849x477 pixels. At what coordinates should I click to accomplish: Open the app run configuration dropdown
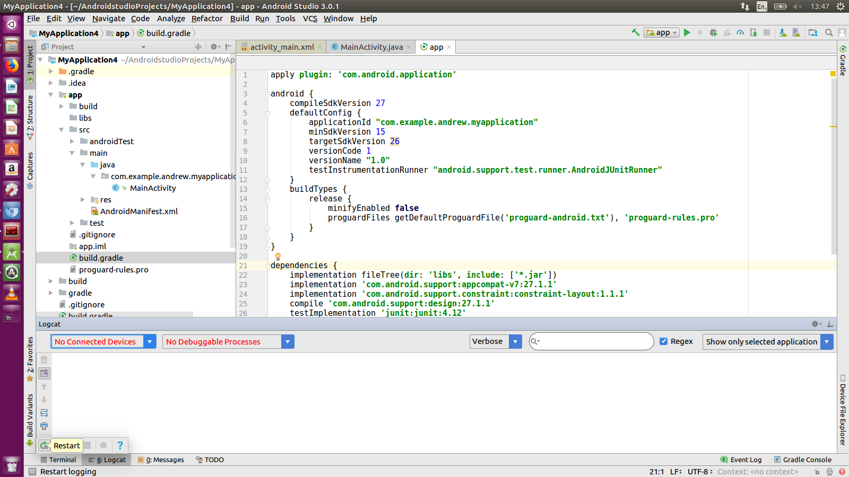pos(662,33)
